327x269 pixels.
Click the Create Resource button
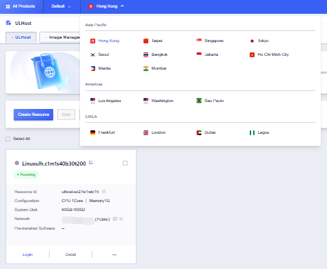click(33, 114)
